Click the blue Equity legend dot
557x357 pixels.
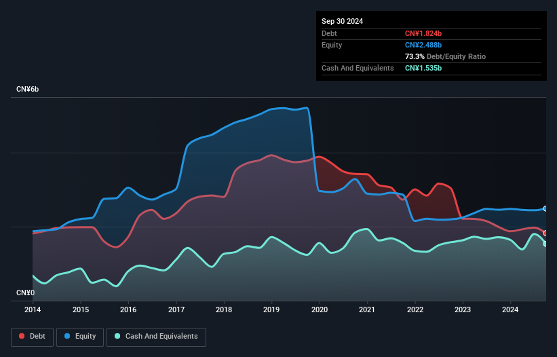pyautogui.click(x=67, y=336)
